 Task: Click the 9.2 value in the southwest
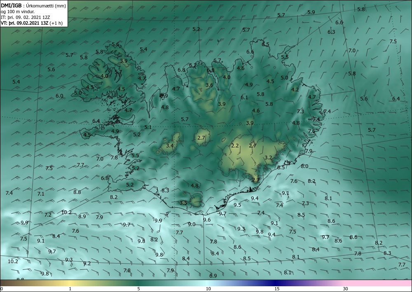point(87,264)
